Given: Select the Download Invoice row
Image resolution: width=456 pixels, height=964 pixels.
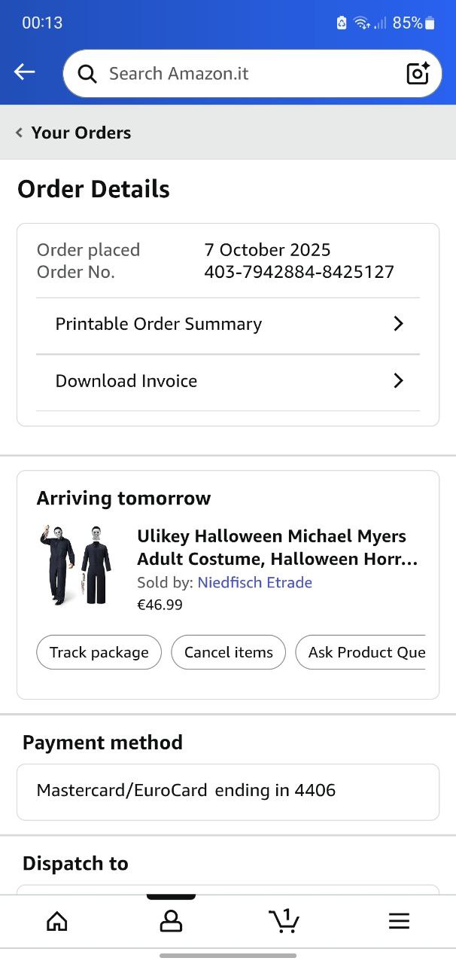Looking at the screenshot, I should pyautogui.click(x=228, y=383).
